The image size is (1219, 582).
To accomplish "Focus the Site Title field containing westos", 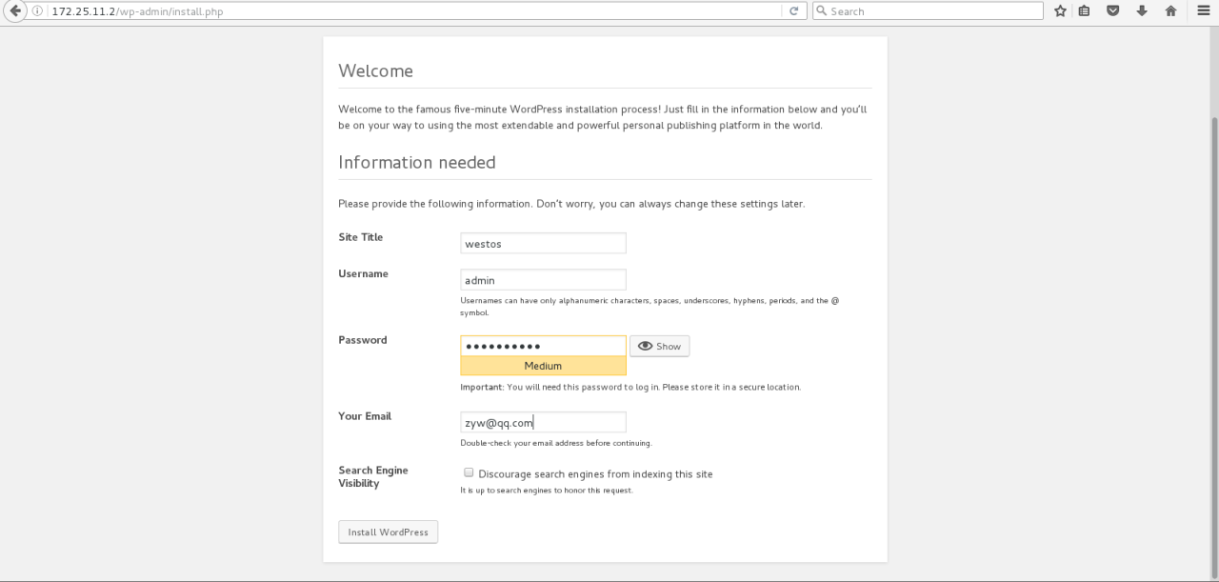I will 543,243.
